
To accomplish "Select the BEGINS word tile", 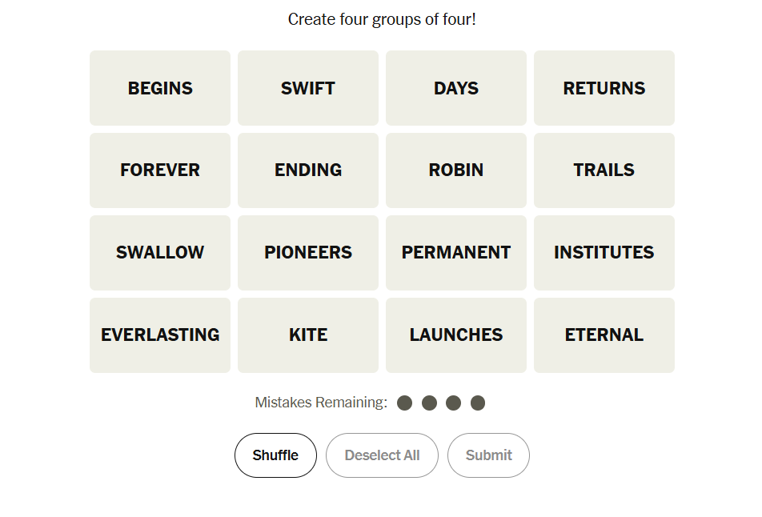I will pyautogui.click(x=160, y=88).
